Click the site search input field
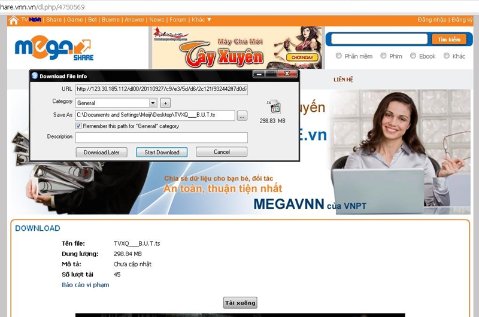This screenshot has width=479, height=317. (379, 39)
